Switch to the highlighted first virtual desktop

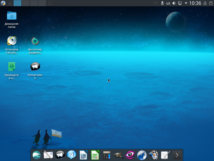[17, 3]
